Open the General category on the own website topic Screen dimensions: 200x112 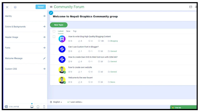(x=113, y=72)
